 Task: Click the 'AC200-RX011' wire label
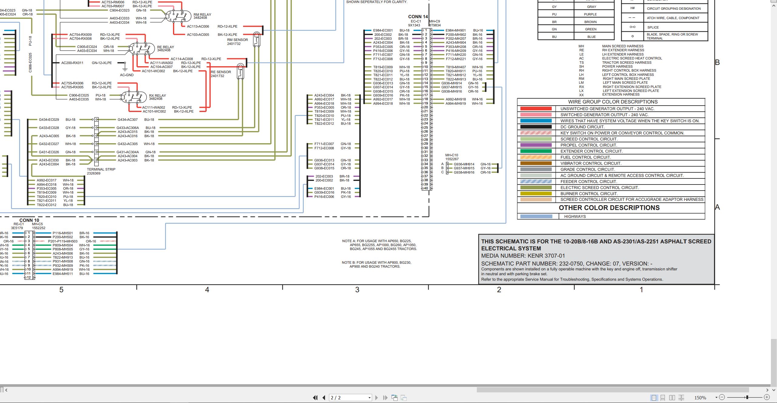72,63
